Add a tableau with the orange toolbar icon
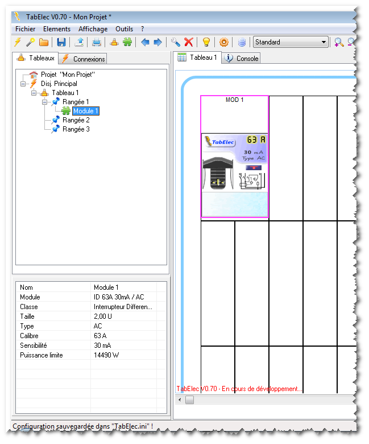369x444 pixels. coord(114,42)
